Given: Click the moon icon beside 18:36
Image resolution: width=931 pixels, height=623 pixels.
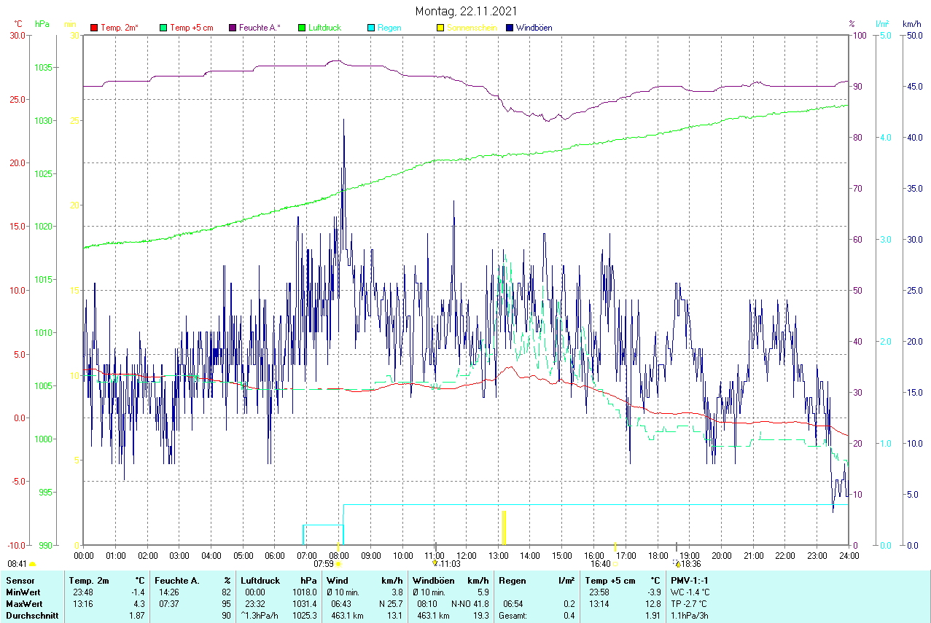Looking at the screenshot, I should pyautogui.click(x=677, y=563).
